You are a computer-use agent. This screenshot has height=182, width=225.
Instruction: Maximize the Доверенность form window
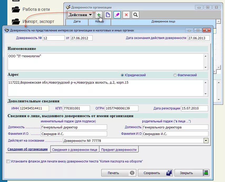click(x=198, y=30)
